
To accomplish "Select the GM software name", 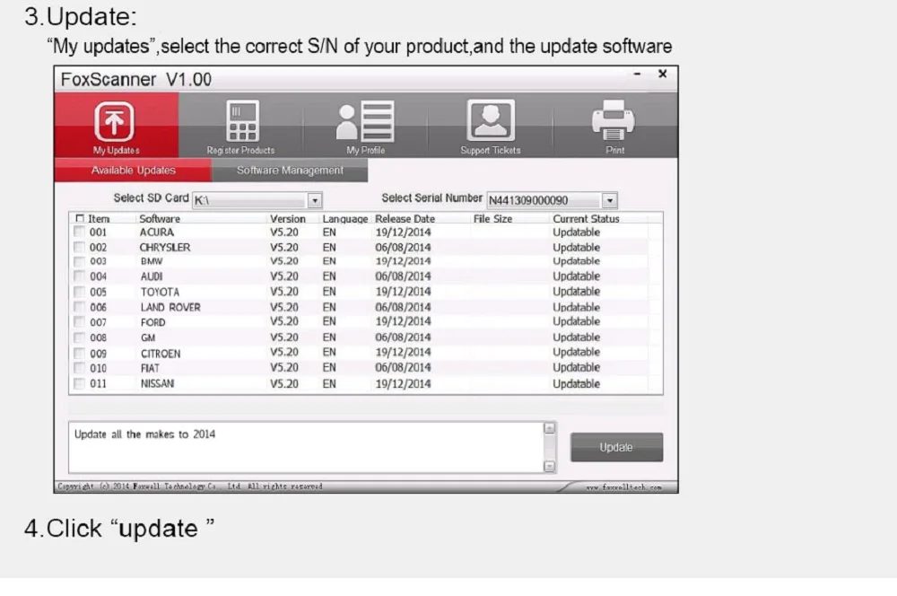I will click(x=148, y=337).
